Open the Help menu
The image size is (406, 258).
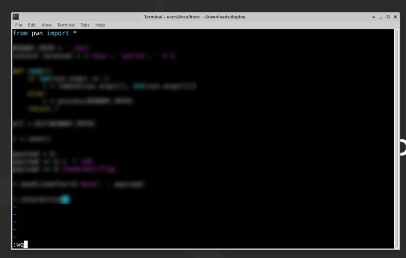pyautogui.click(x=100, y=25)
